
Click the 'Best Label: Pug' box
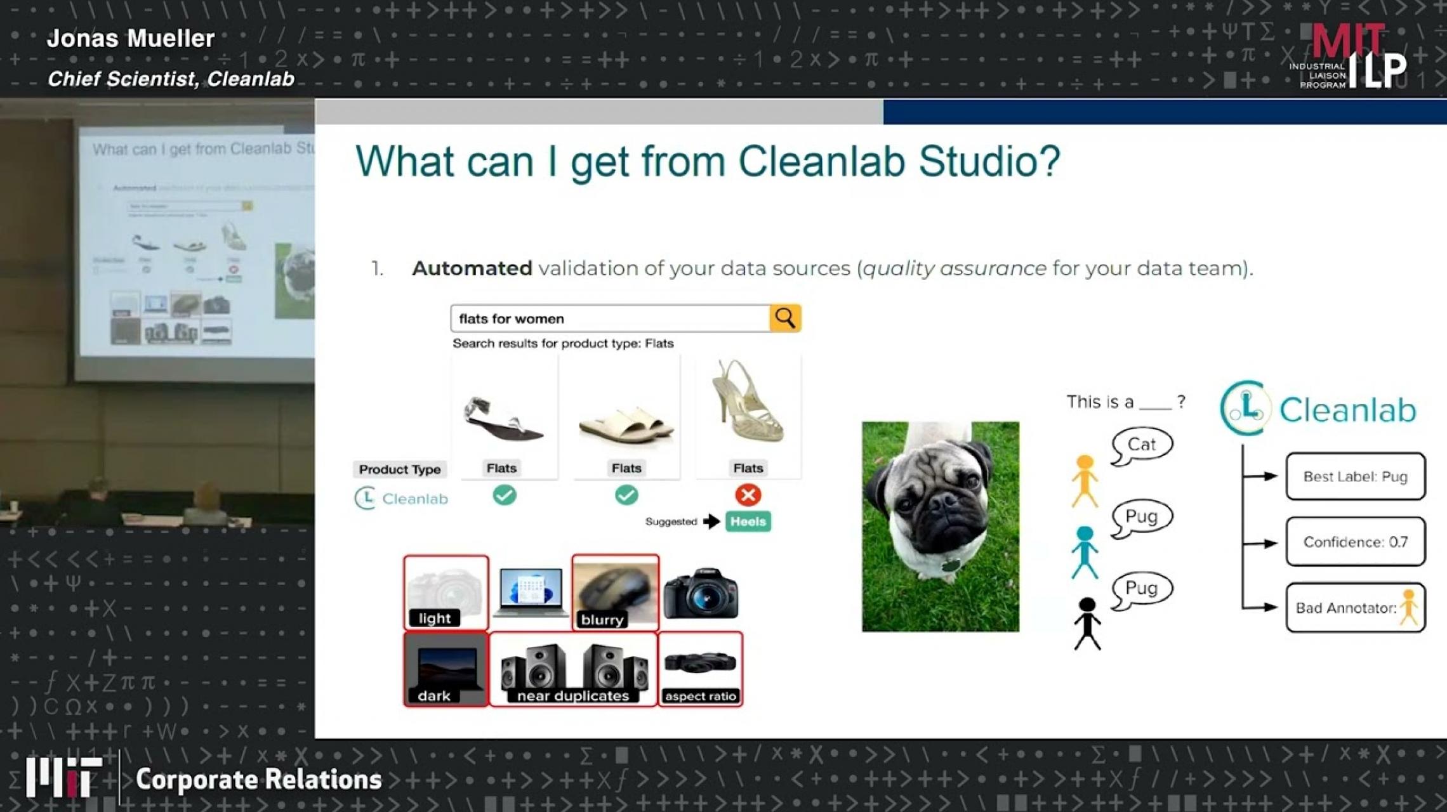(x=1355, y=476)
